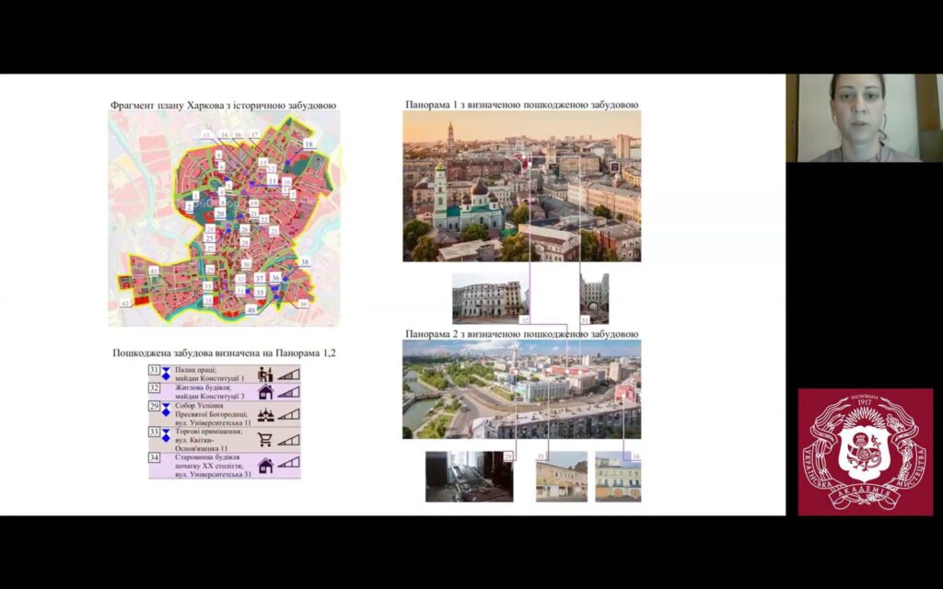Click map label number 36

[275, 278]
